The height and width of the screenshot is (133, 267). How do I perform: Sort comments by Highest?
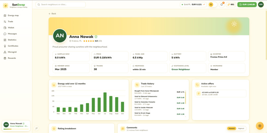[x=241, y=128]
